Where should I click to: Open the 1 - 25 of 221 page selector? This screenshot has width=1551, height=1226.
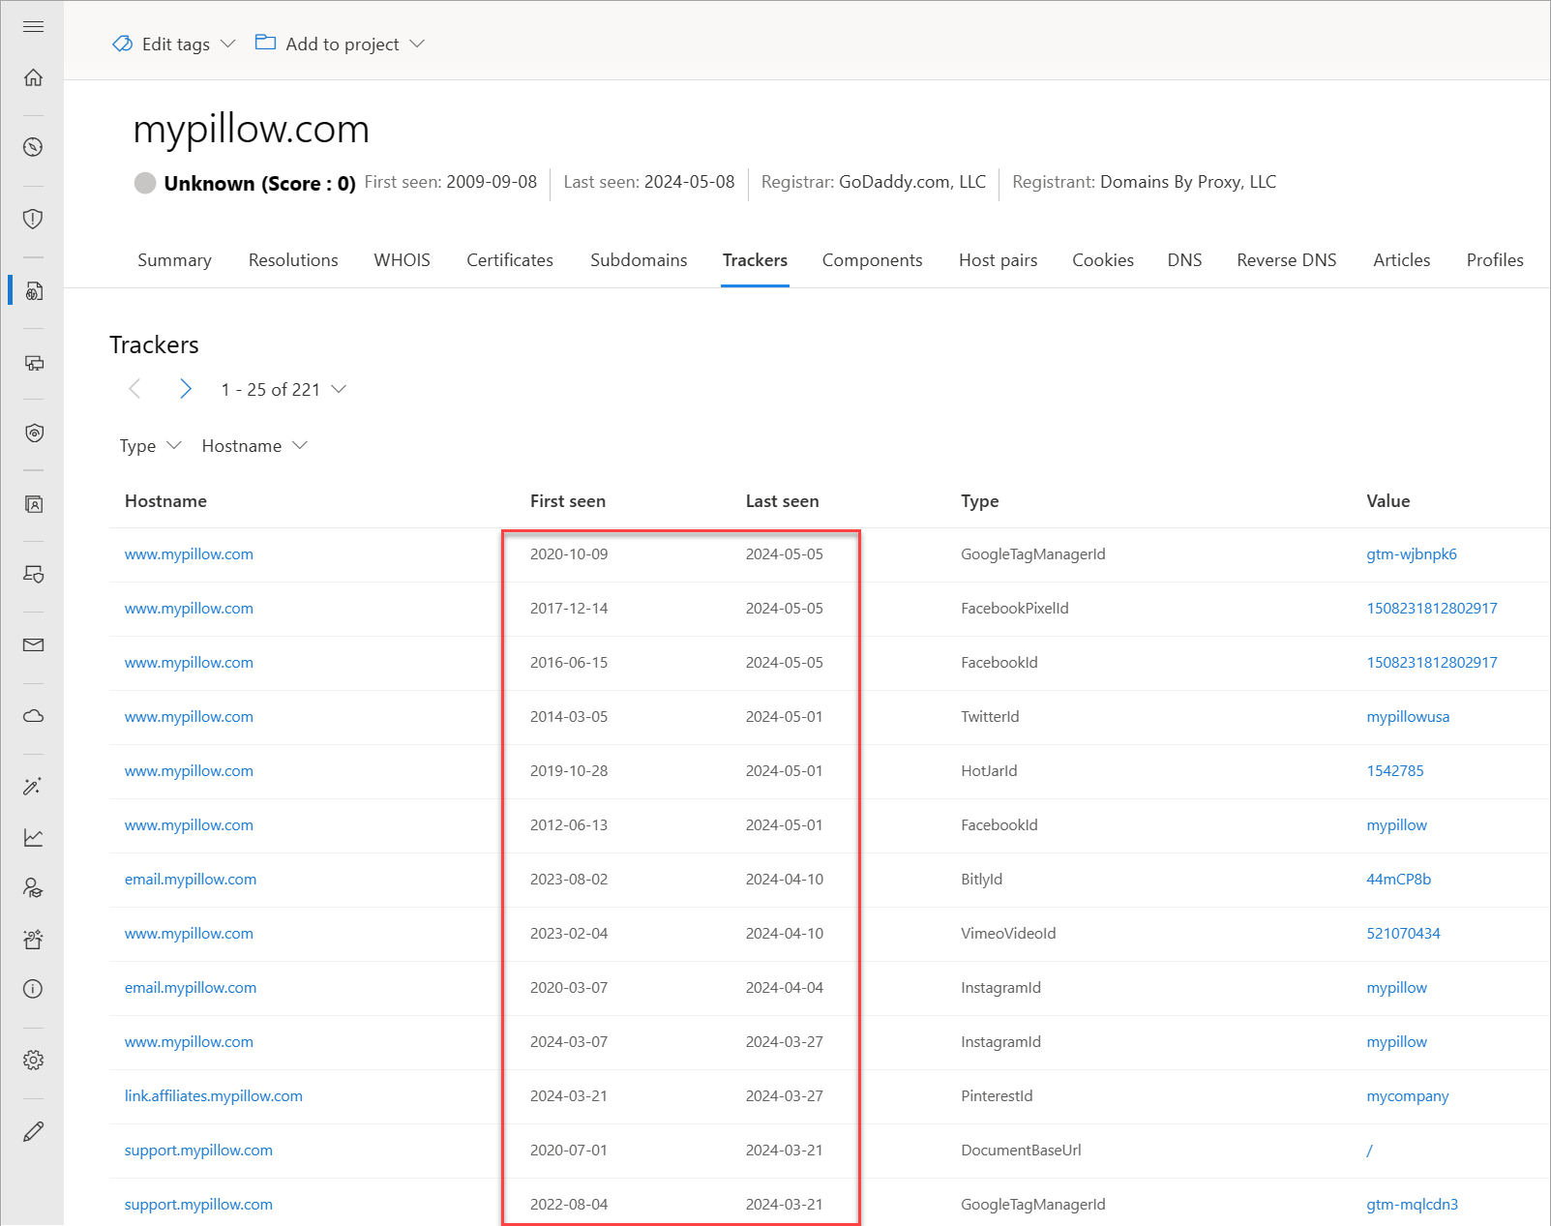click(283, 389)
